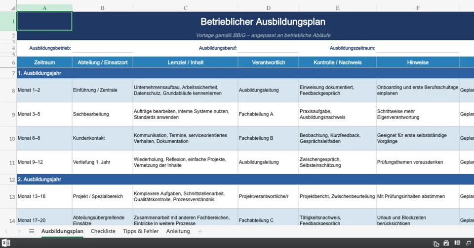Image resolution: width=474 pixels, height=248 pixels.
Task: Select cell 'Zwischengespräch, Selbsteinschätzung'
Action: coord(337,162)
